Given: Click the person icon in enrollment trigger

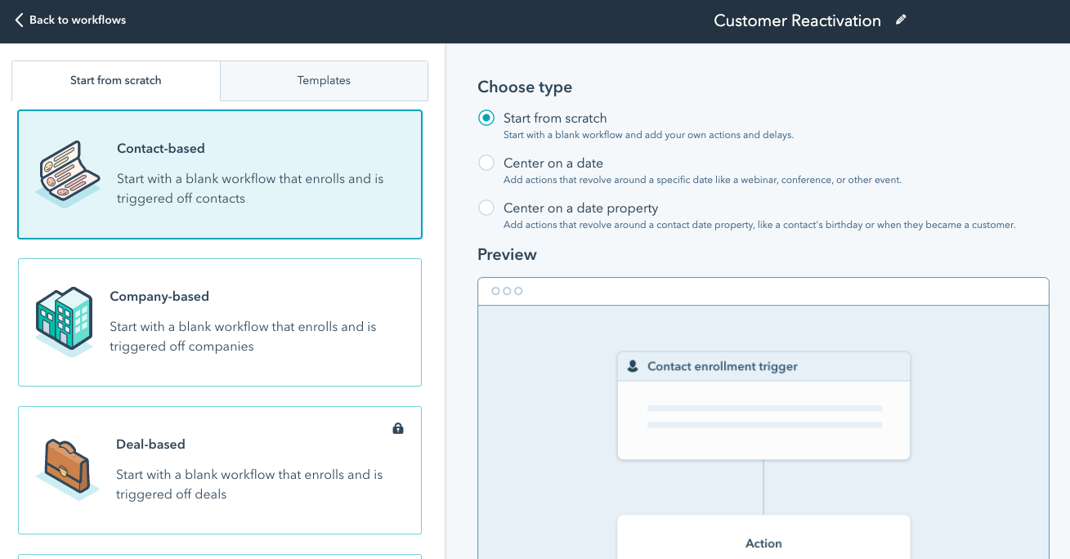Looking at the screenshot, I should (633, 367).
